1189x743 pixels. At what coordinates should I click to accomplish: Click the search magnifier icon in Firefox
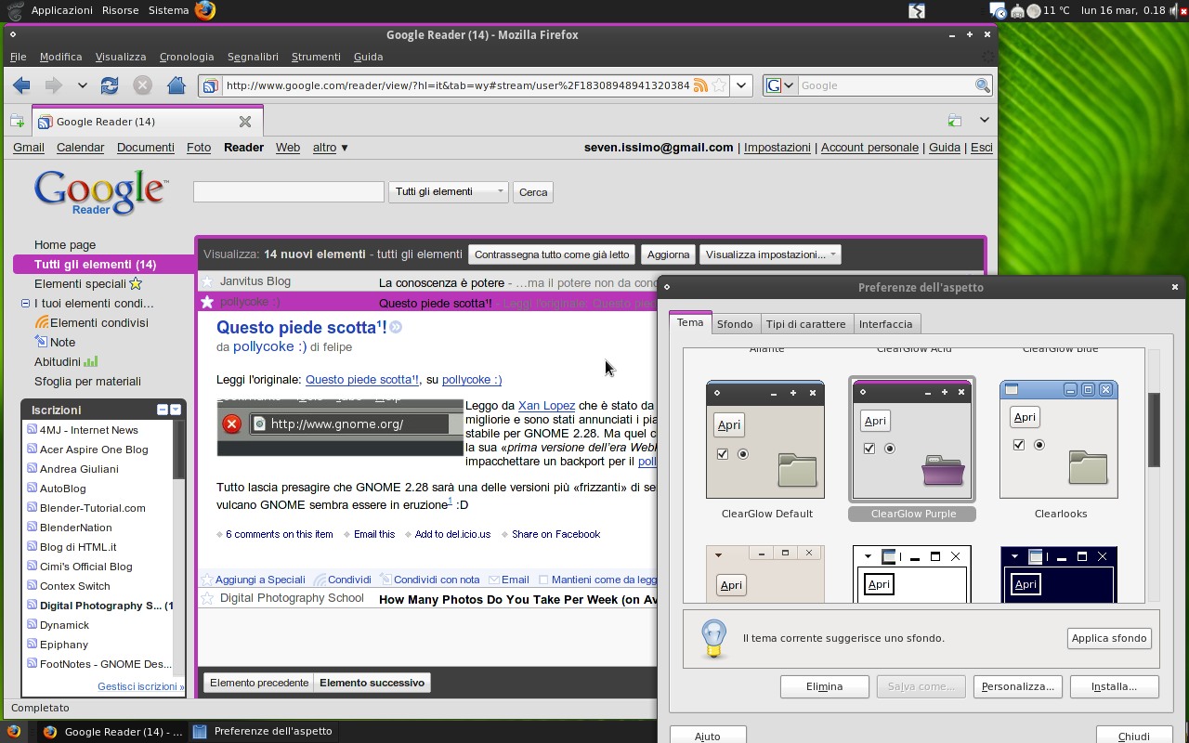click(982, 85)
